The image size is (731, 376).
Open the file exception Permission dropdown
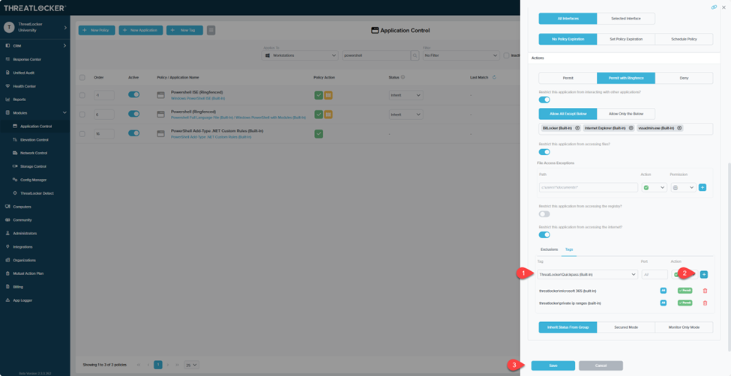click(683, 187)
